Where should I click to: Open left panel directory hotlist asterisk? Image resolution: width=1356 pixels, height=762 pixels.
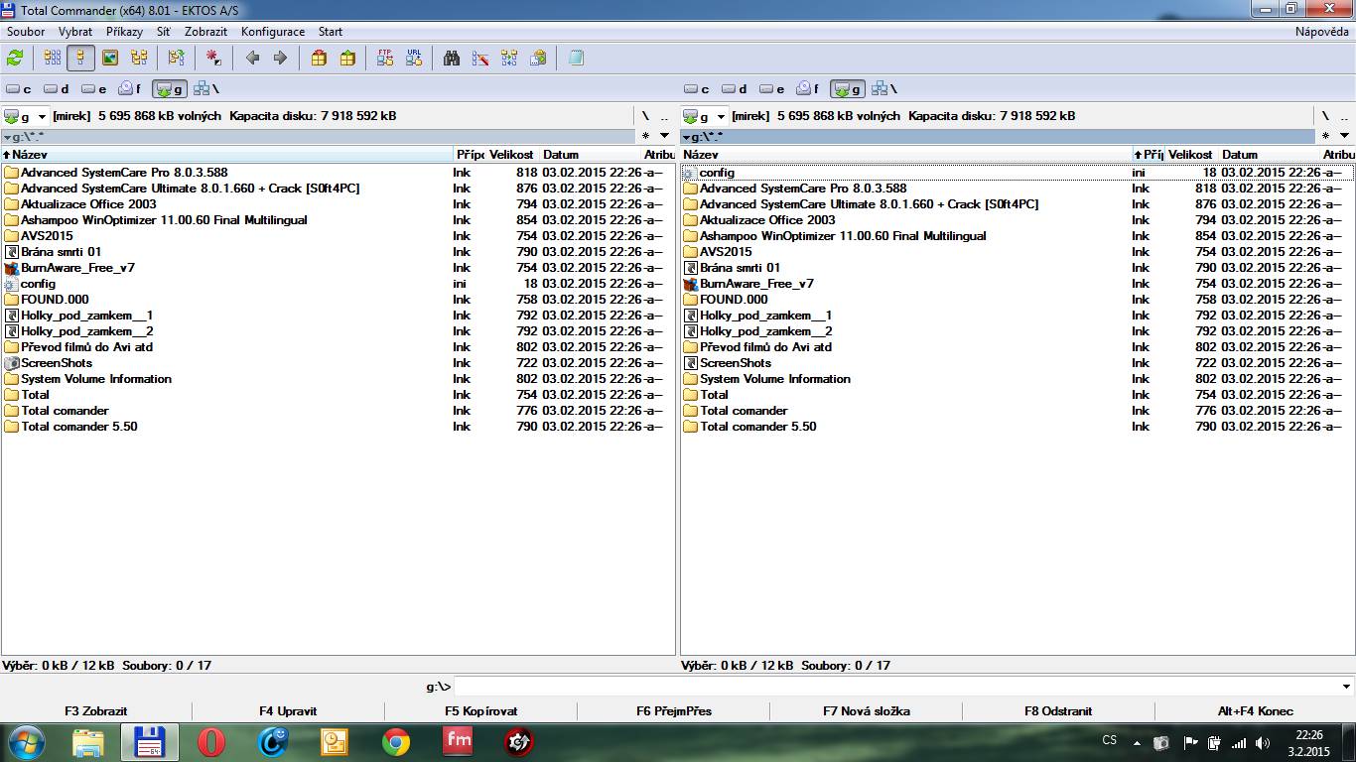[x=645, y=136]
